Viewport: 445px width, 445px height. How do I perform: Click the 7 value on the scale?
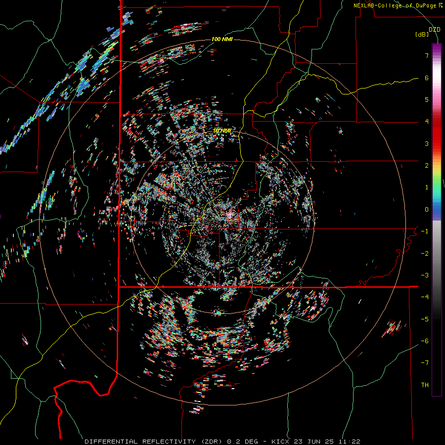tap(427, 55)
